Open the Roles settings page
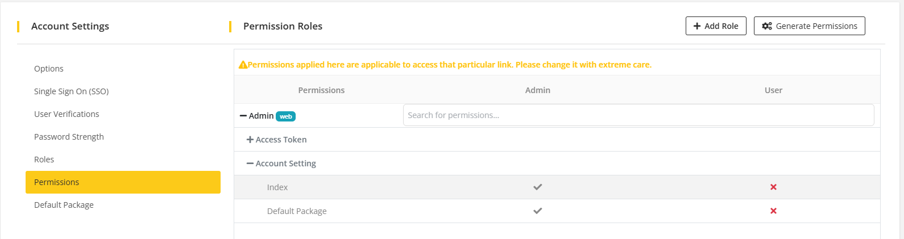The height and width of the screenshot is (239, 904). click(x=44, y=160)
